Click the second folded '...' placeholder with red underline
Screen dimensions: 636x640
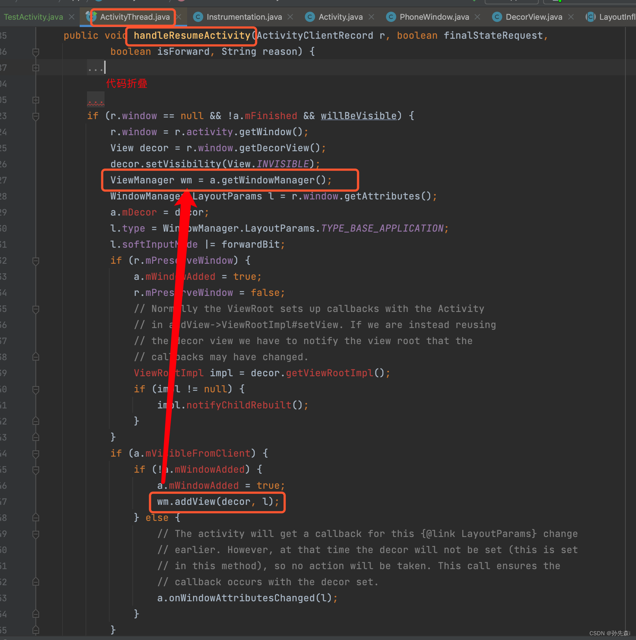coord(95,100)
